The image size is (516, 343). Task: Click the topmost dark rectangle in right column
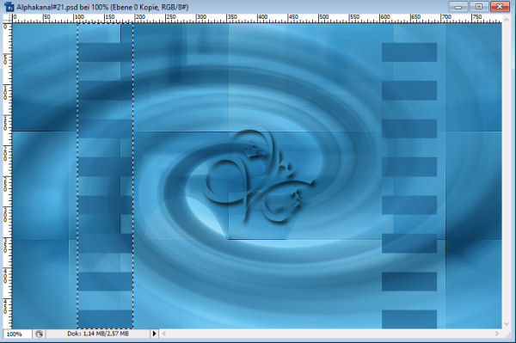(409, 52)
